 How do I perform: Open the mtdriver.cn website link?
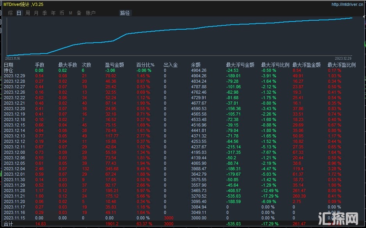(347, 5)
